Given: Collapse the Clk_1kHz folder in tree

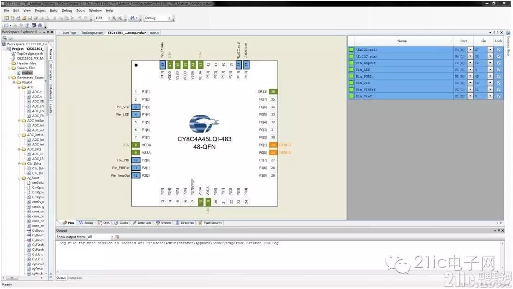Looking at the screenshot, I should point(19,163).
